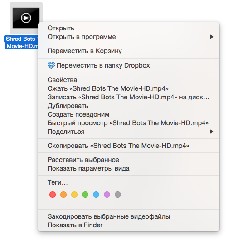Screen dimensions: 228x240
Task: Select the video file thumbnail icon
Action: point(26,18)
